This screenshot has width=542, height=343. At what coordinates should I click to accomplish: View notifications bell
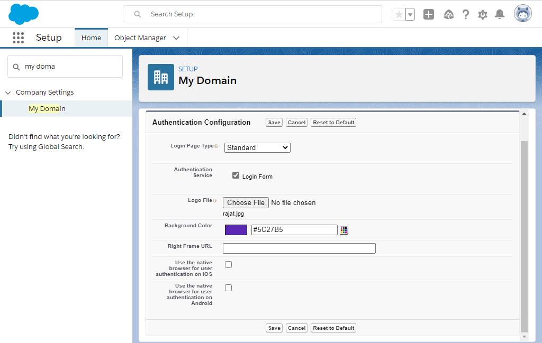click(500, 14)
